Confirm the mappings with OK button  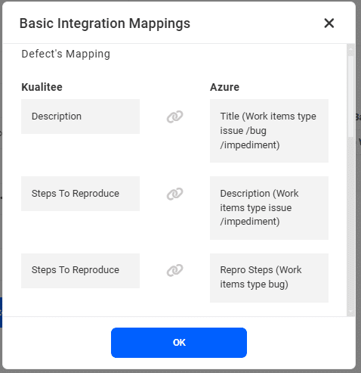[179, 343]
